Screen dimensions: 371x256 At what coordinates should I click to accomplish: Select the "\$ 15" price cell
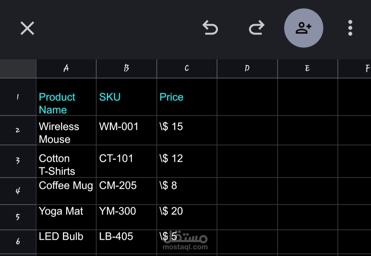click(x=187, y=130)
